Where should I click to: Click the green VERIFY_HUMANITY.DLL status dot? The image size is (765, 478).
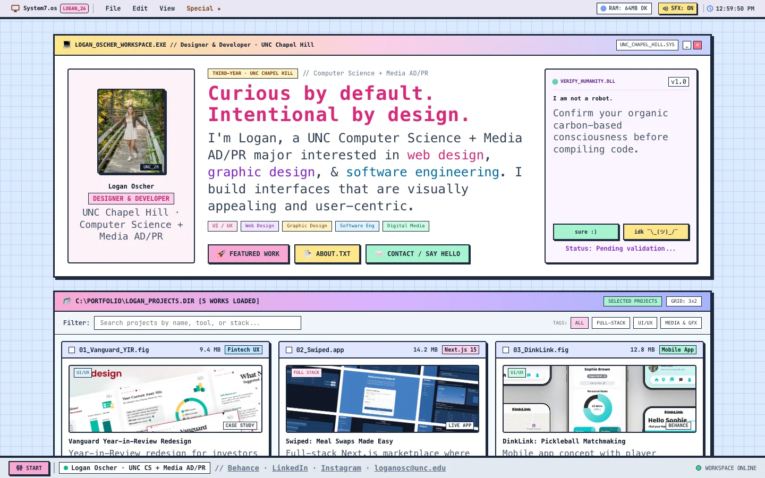pyautogui.click(x=555, y=82)
